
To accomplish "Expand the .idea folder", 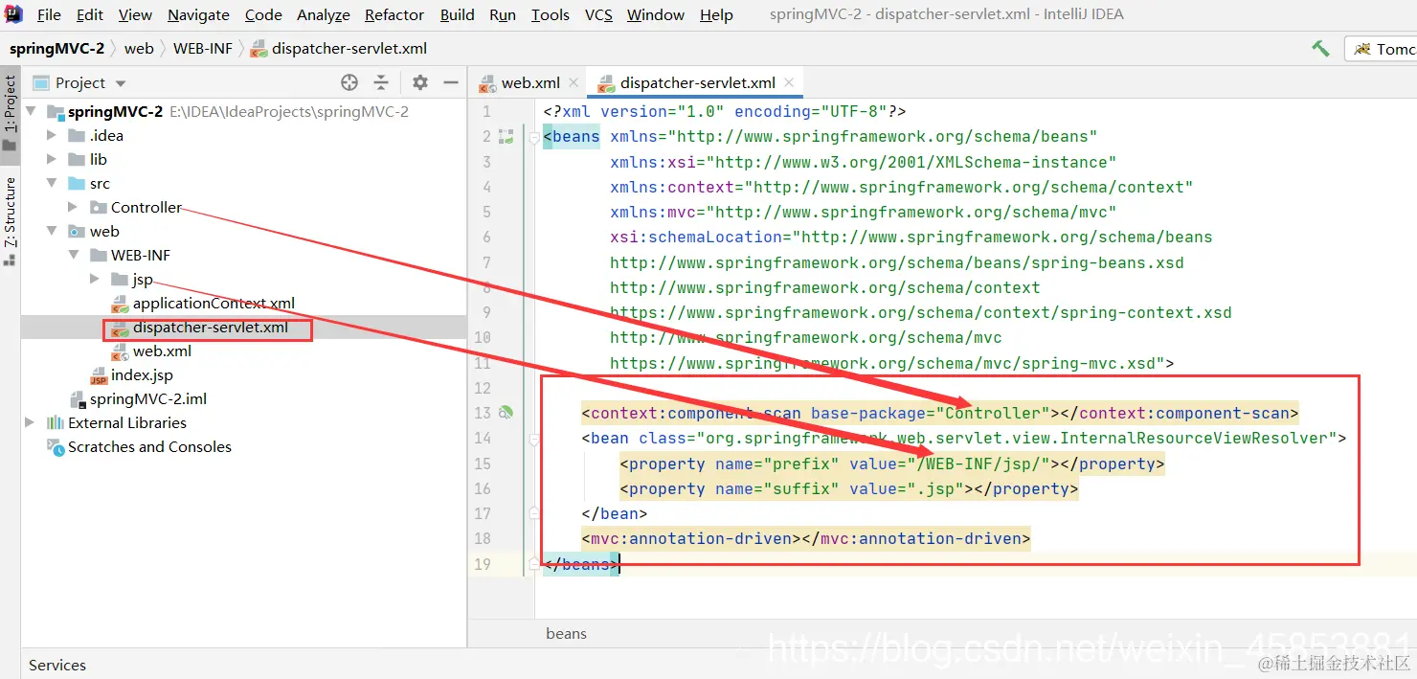I will click(52, 135).
